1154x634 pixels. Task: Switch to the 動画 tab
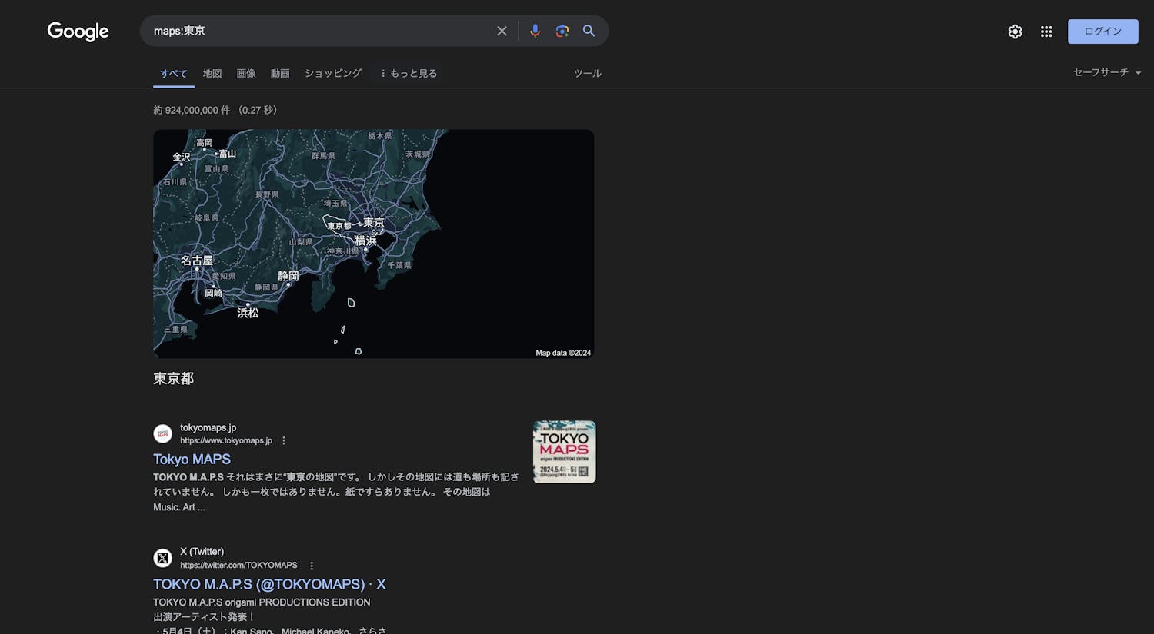280,73
